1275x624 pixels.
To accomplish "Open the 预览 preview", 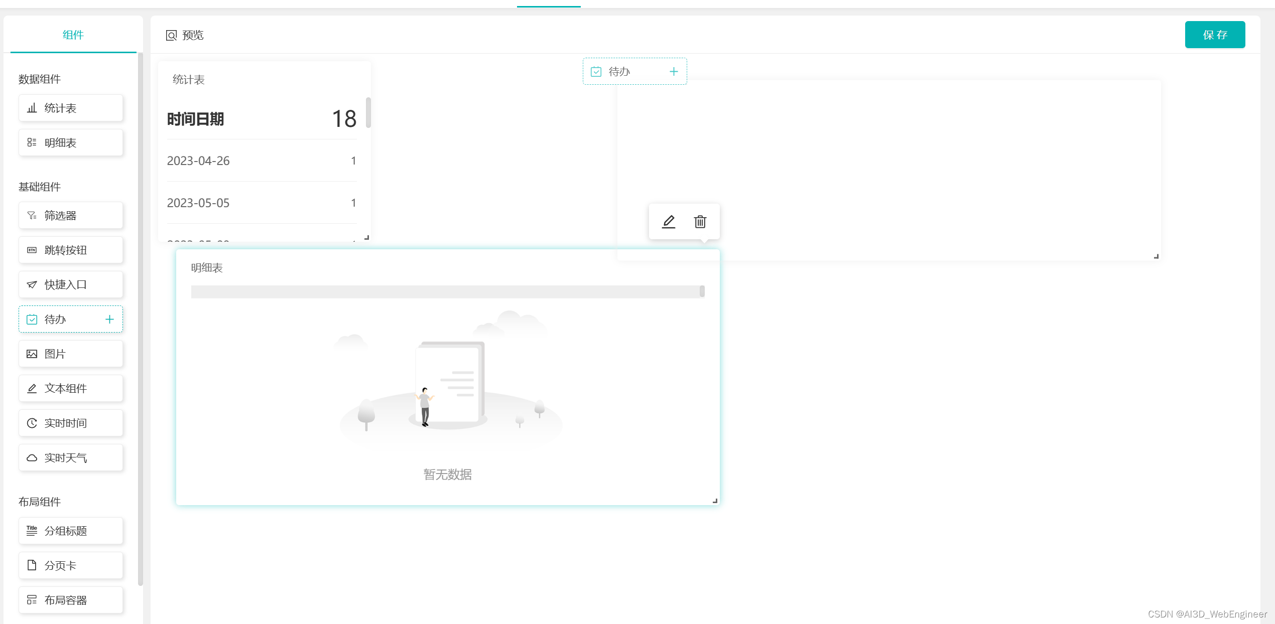I will coord(185,35).
